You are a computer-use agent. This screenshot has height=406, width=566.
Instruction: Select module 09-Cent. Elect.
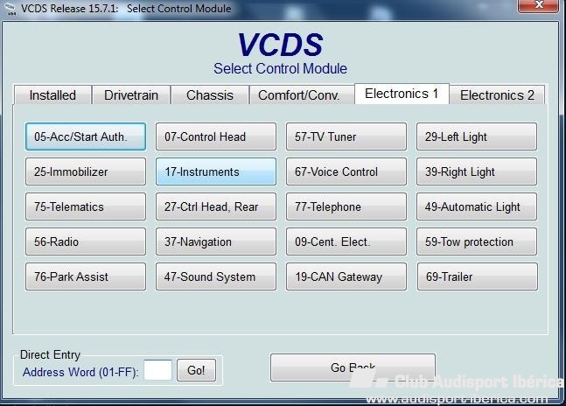(x=346, y=241)
